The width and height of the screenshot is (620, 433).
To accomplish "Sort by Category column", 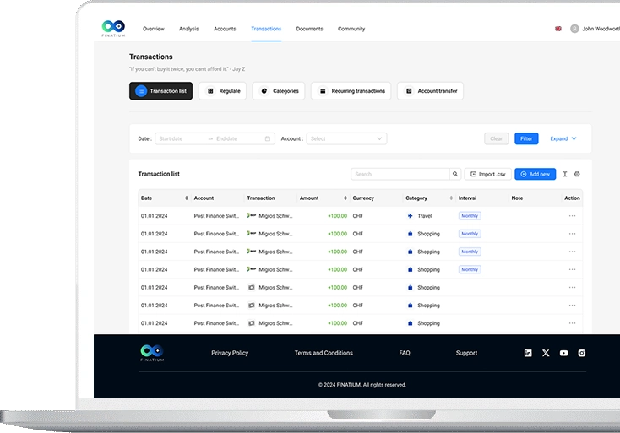I will [x=451, y=198].
